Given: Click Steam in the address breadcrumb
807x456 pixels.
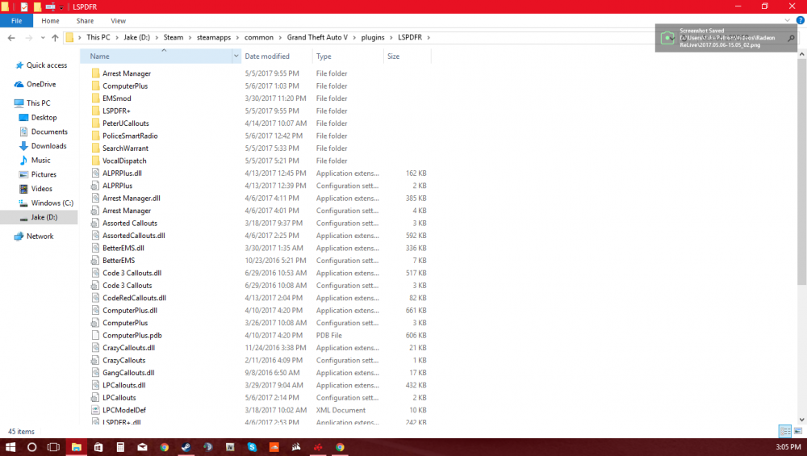Looking at the screenshot, I should (x=174, y=37).
